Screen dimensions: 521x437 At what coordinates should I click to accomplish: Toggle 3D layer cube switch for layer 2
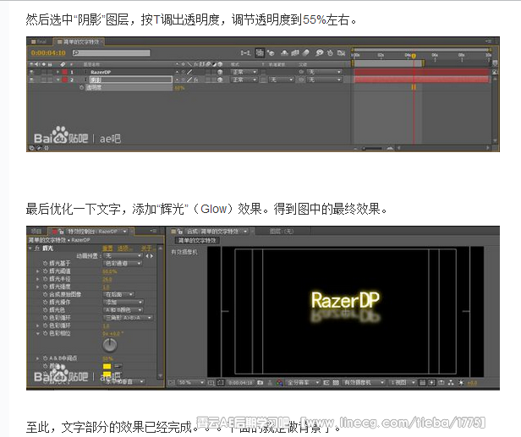click(x=220, y=79)
